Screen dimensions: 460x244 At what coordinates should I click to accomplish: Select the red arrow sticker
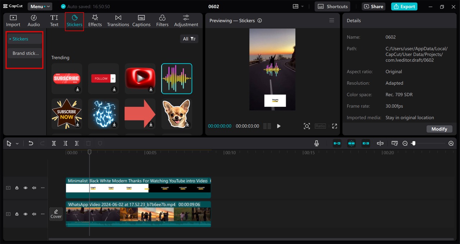(140, 114)
